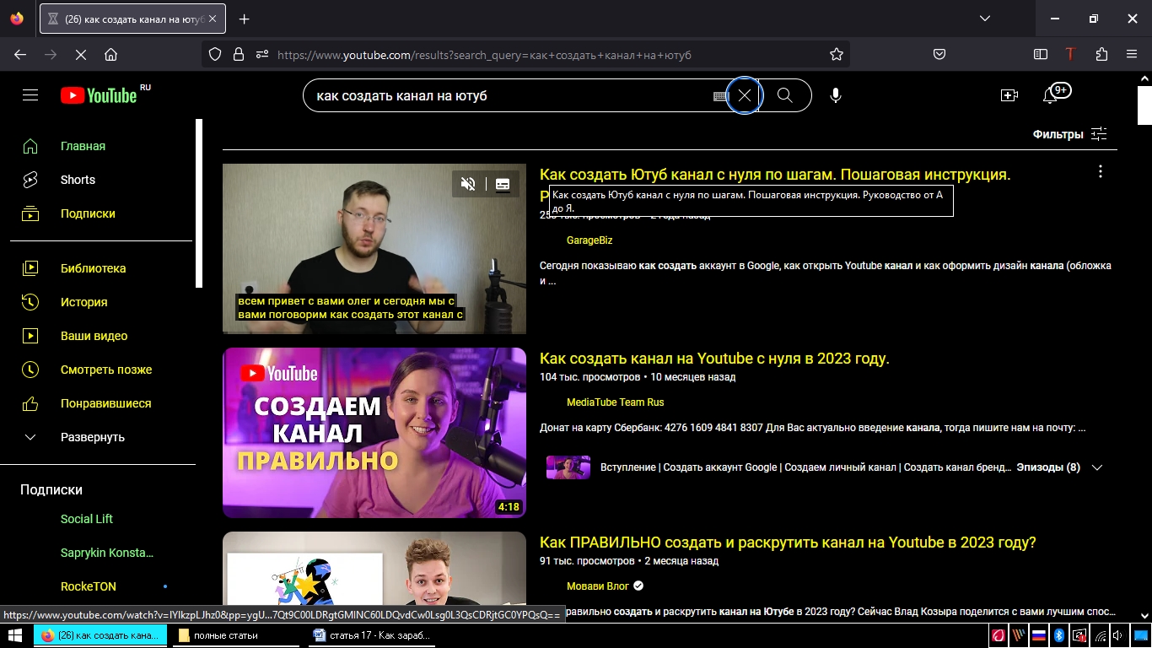The width and height of the screenshot is (1152, 648).
Task: Save the page to Pocket
Action: coord(939,54)
